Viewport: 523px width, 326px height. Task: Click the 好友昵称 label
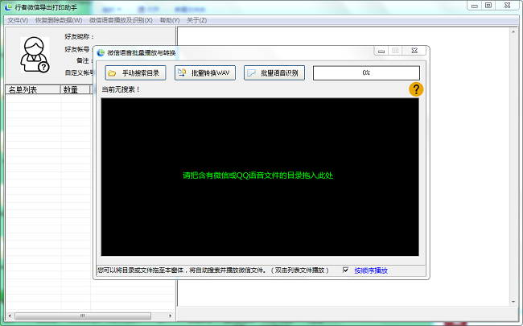79,36
